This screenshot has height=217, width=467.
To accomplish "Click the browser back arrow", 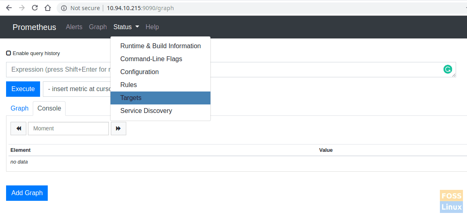I will [x=9, y=8].
